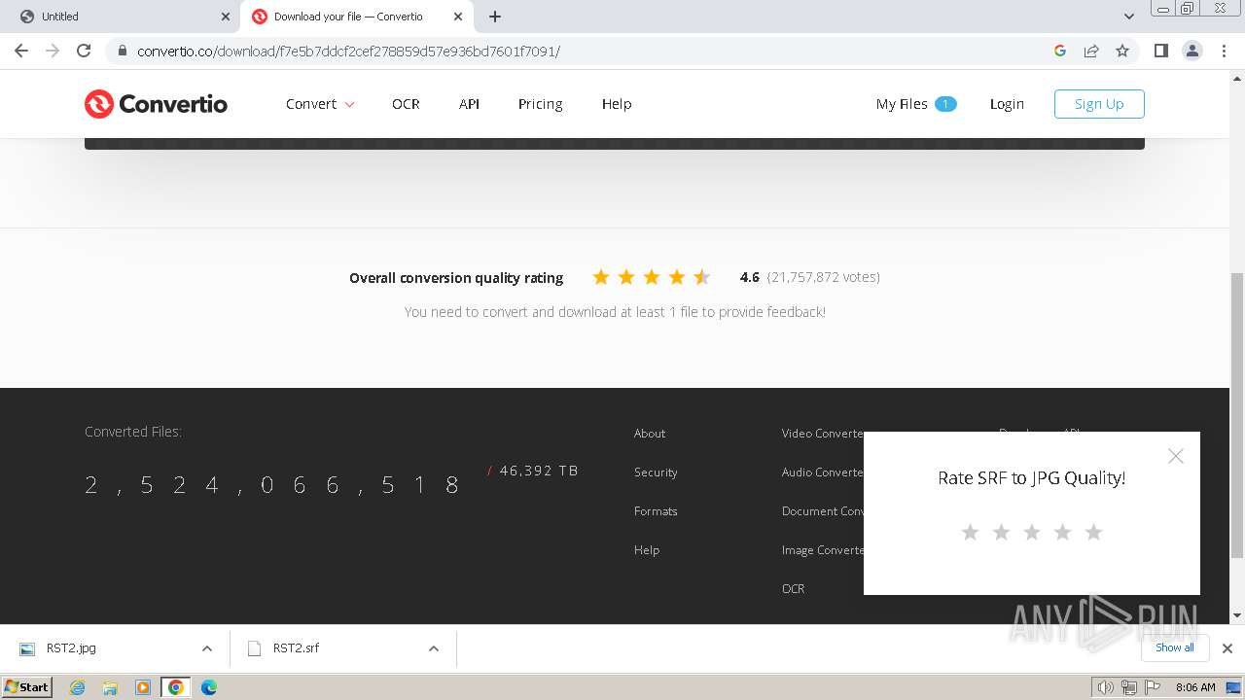Expand RST2.jpg download options

(x=206, y=648)
